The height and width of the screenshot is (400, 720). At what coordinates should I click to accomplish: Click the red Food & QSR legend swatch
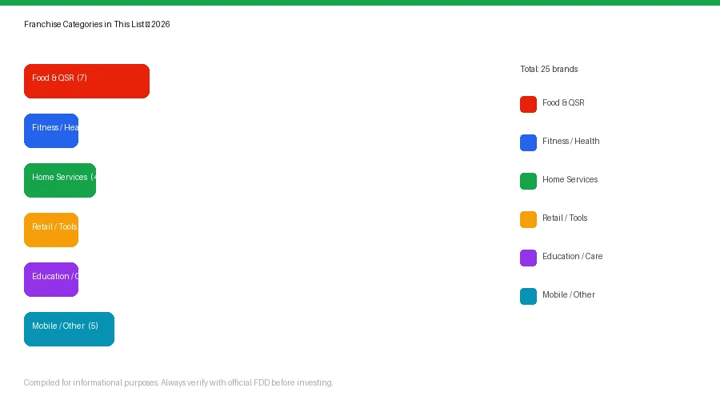[x=528, y=104]
